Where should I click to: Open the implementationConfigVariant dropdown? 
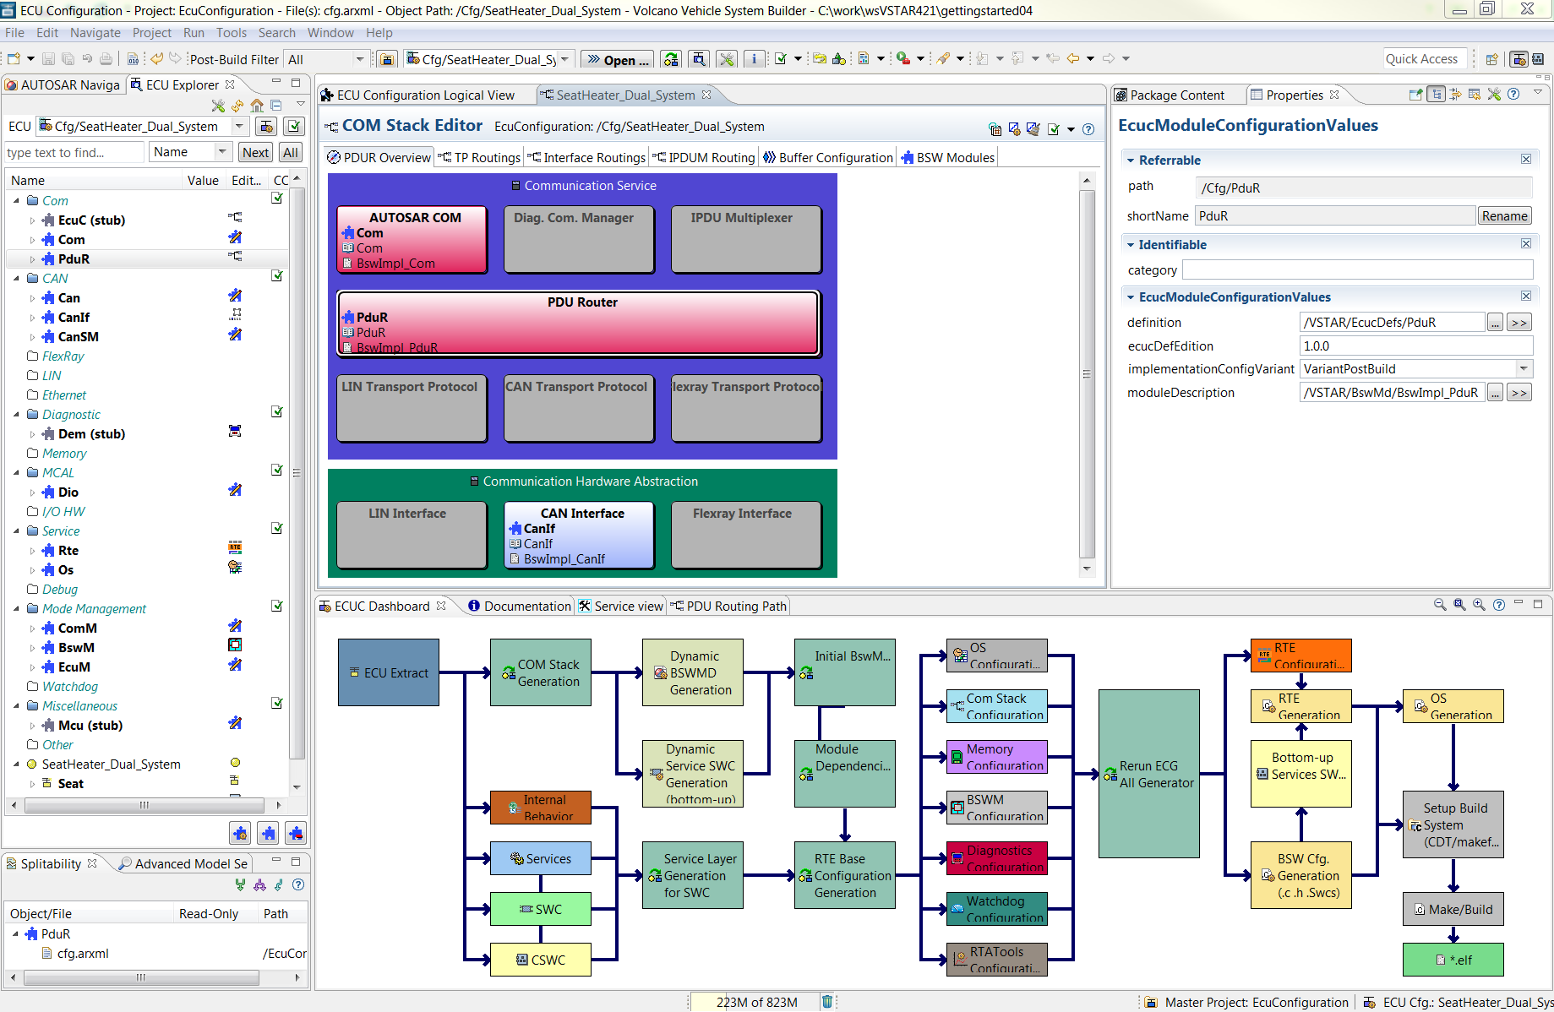1524,369
